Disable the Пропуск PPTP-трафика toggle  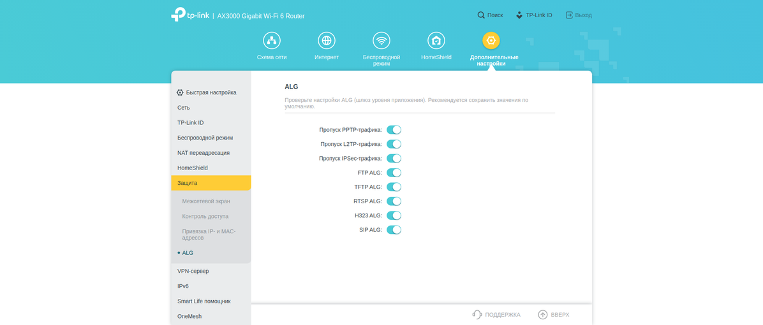click(394, 130)
